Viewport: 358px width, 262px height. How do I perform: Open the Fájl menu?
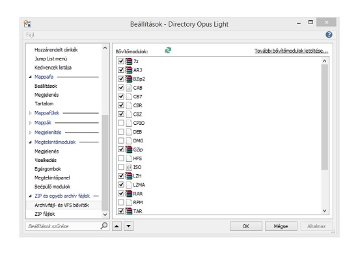(x=30, y=35)
